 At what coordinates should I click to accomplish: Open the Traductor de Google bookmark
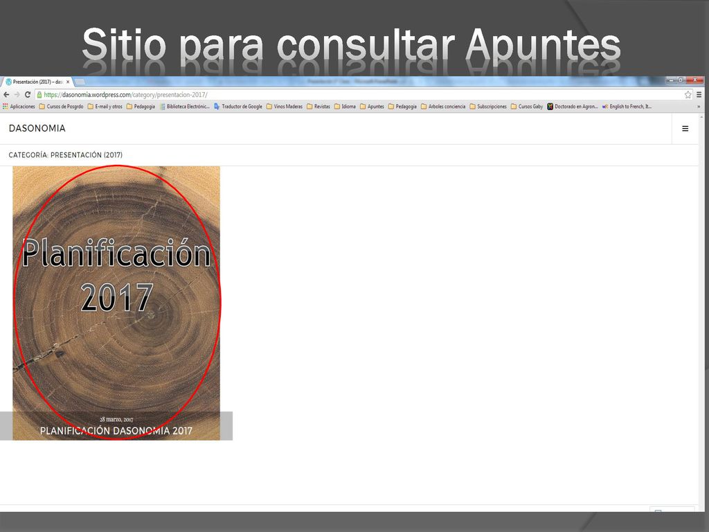238,106
